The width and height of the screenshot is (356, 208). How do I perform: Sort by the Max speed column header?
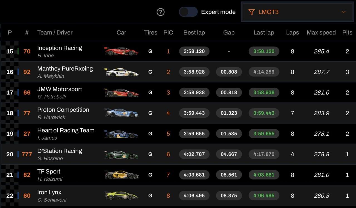click(321, 32)
